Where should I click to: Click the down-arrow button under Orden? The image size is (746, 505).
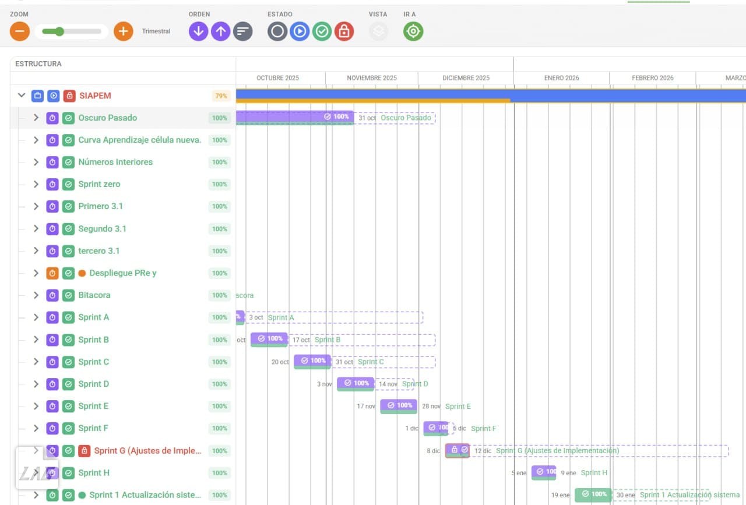tap(198, 31)
